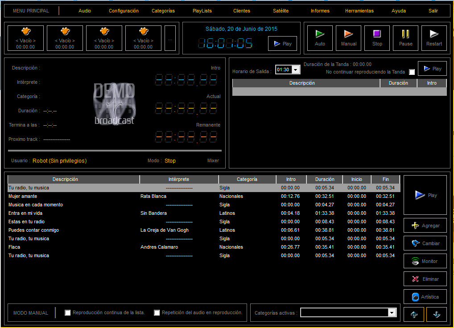Screen dimensions: 454x328
Task: Open the Informes menu
Action: click(x=320, y=11)
